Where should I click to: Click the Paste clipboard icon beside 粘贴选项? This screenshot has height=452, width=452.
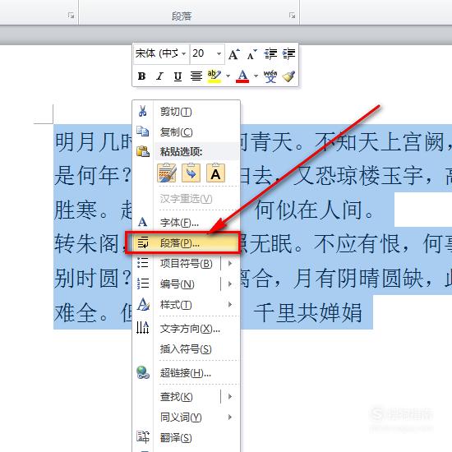(x=143, y=151)
